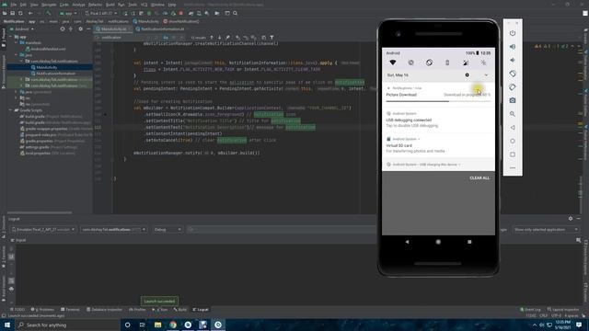Open the File menu
This screenshot has width=589, height=331.
pyautogui.click(x=14, y=5)
